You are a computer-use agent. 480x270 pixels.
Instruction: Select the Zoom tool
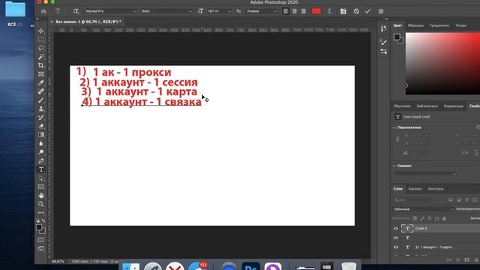(40, 204)
